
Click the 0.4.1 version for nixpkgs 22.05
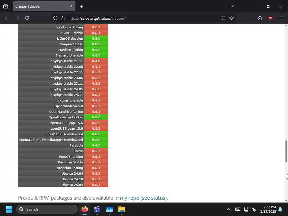tap(96, 67)
